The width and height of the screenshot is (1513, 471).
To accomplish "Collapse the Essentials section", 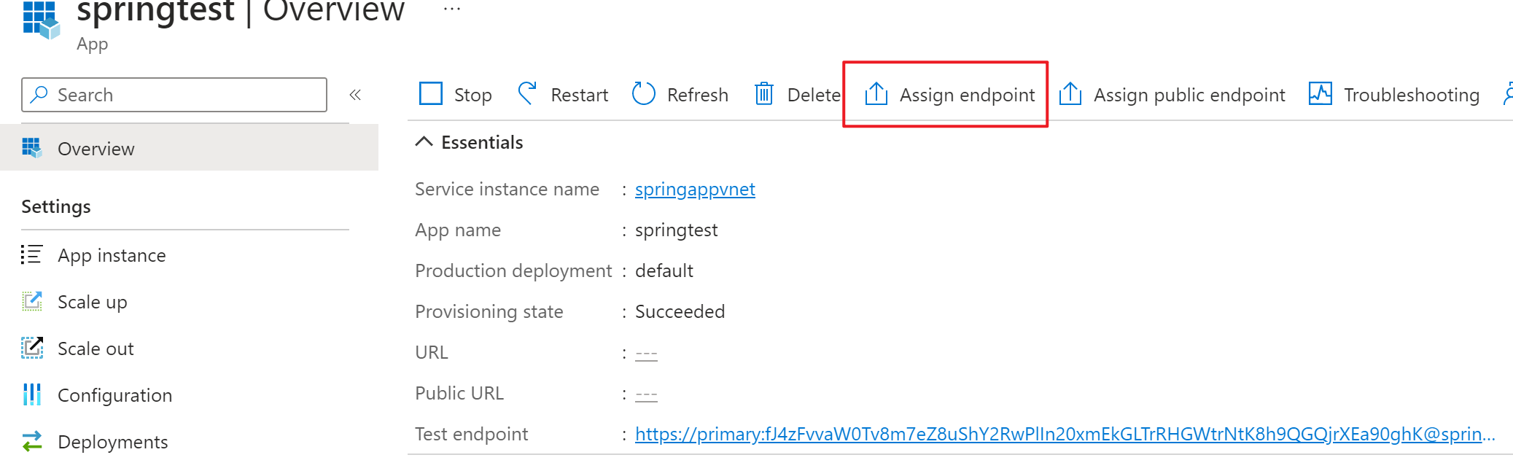I will 424,141.
